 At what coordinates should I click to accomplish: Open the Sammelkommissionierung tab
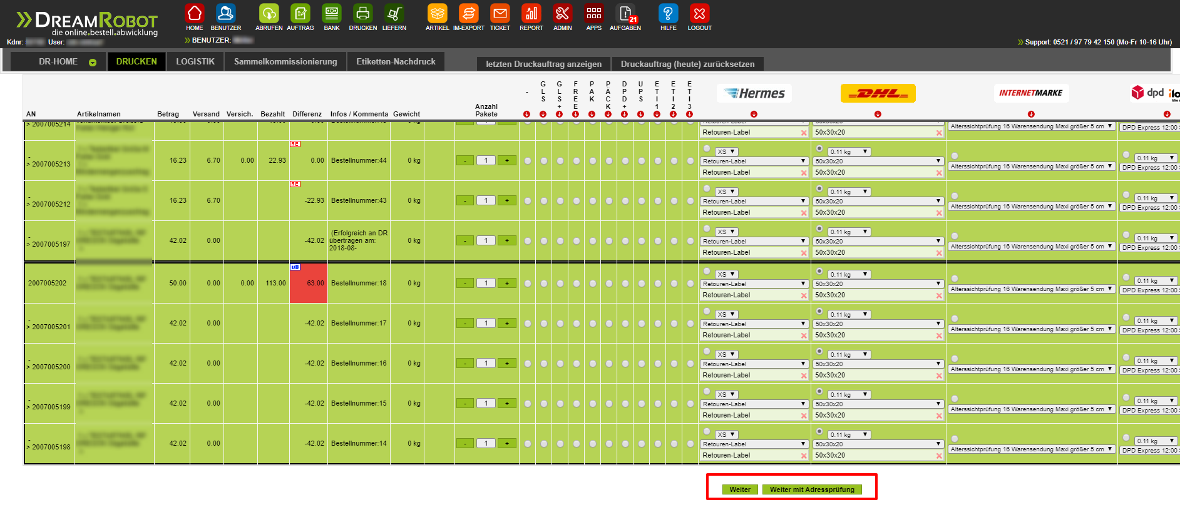285,61
